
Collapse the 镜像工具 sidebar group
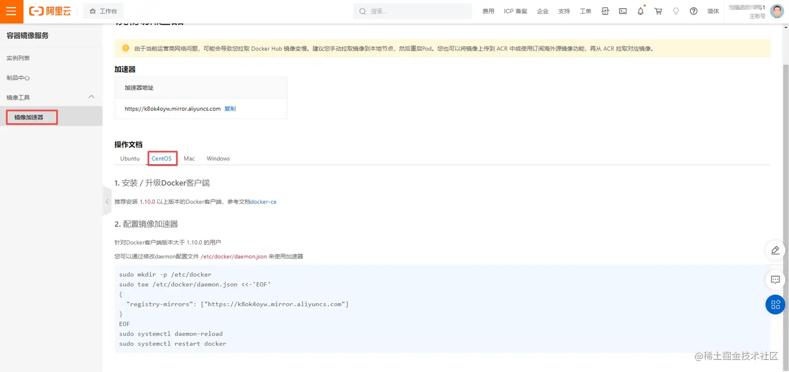click(x=91, y=97)
